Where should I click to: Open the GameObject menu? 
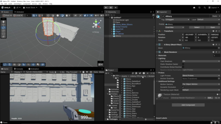pyautogui.click(x=18, y=4)
